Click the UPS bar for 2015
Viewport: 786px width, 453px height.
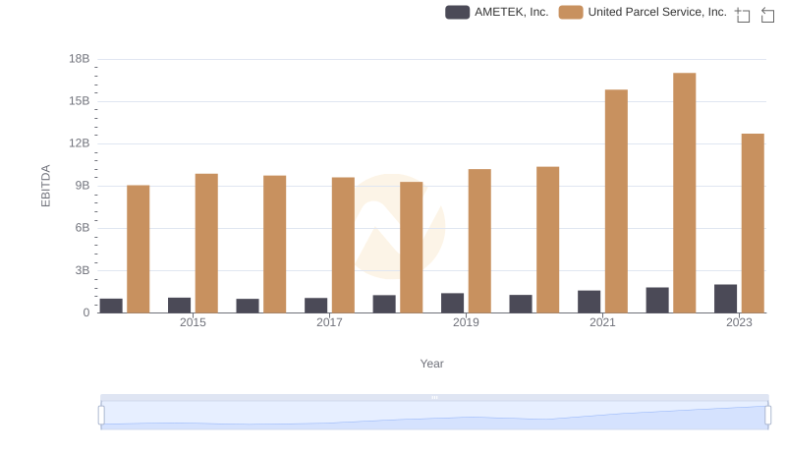click(206, 244)
